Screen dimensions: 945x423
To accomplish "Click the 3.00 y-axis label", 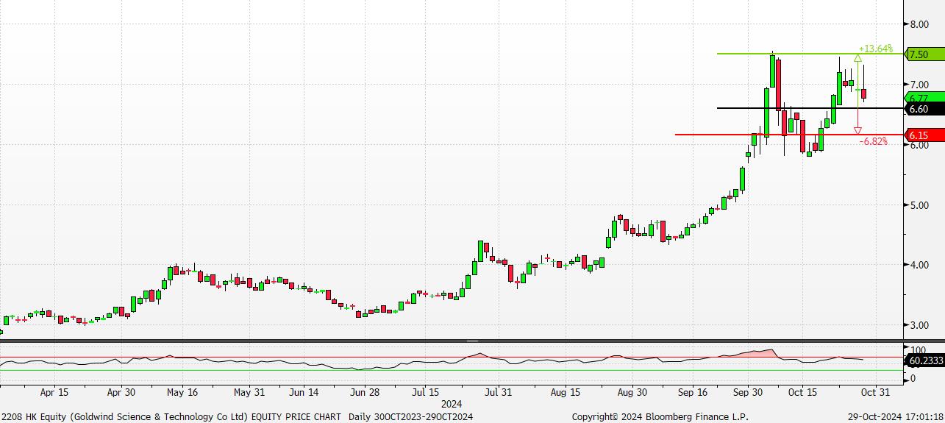I will (919, 325).
